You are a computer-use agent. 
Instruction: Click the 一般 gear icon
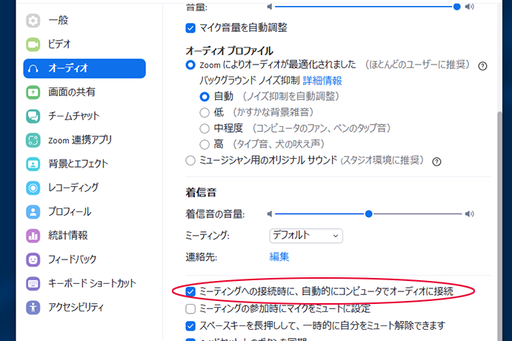[33, 21]
